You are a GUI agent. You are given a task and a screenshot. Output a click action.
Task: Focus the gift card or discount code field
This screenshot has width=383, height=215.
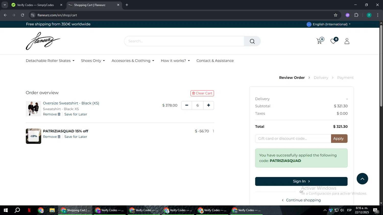point(293,139)
